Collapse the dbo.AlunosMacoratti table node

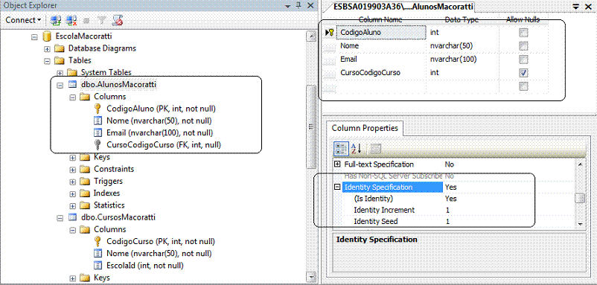click(x=60, y=85)
